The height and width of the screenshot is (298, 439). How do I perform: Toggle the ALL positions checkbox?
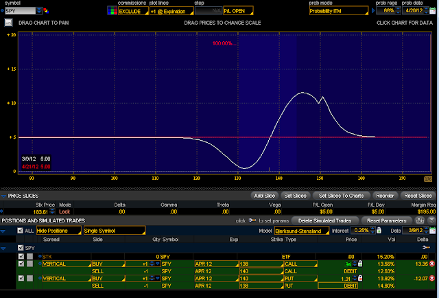[x=20, y=231]
